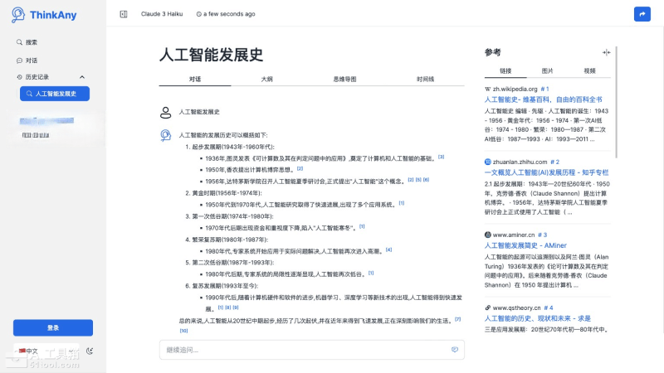Screen dimensions: 664x373
Task: Show the 视频 references tab
Action: point(589,71)
